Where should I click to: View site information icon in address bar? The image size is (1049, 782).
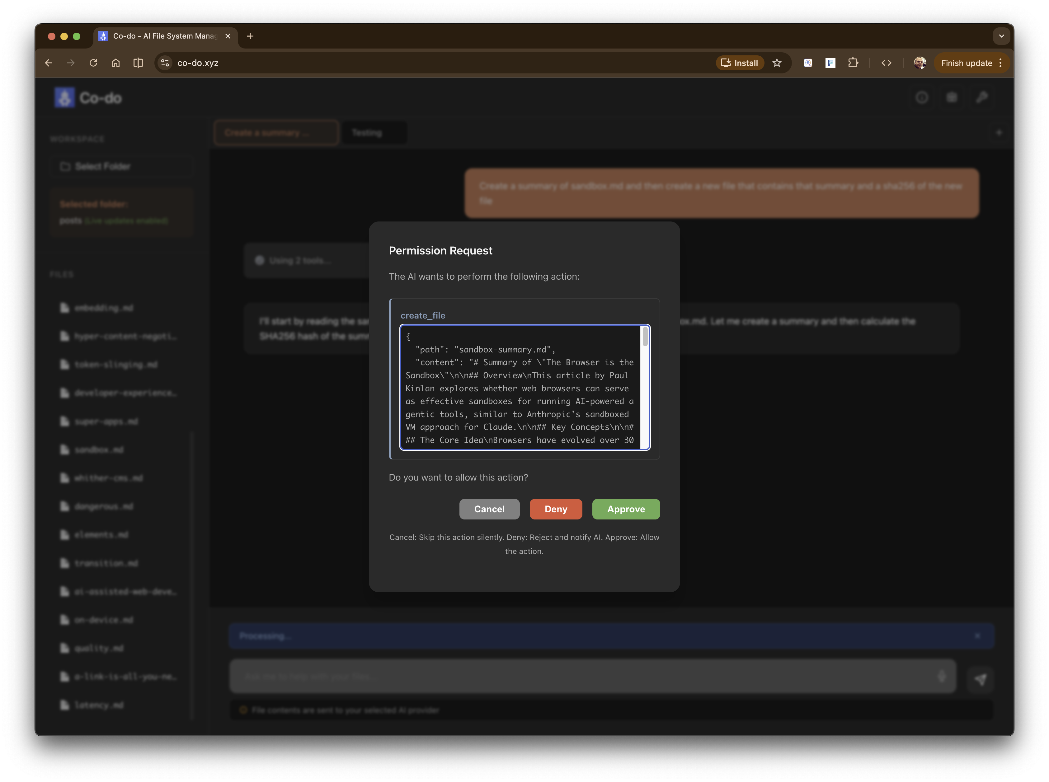pyautogui.click(x=165, y=63)
